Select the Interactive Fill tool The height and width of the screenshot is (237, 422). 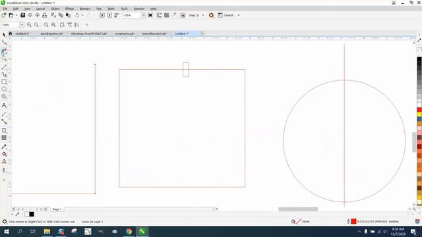4,154
